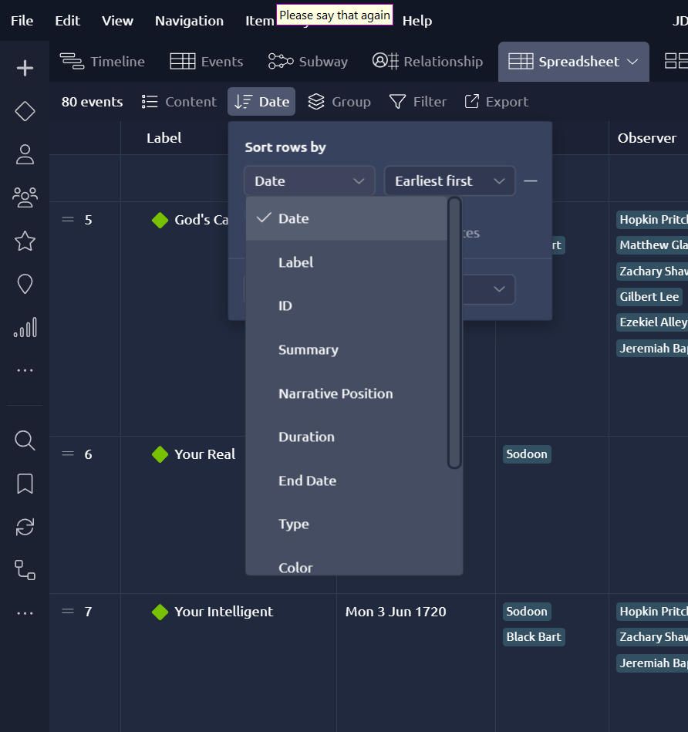Select the star icon in sidebar
The image size is (688, 732).
click(25, 241)
